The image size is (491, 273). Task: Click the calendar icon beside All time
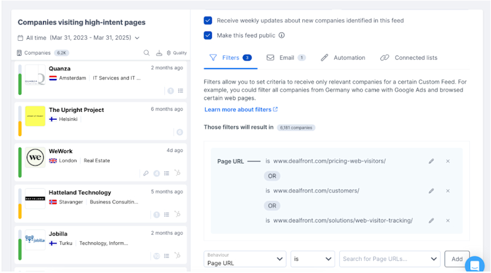click(20, 38)
